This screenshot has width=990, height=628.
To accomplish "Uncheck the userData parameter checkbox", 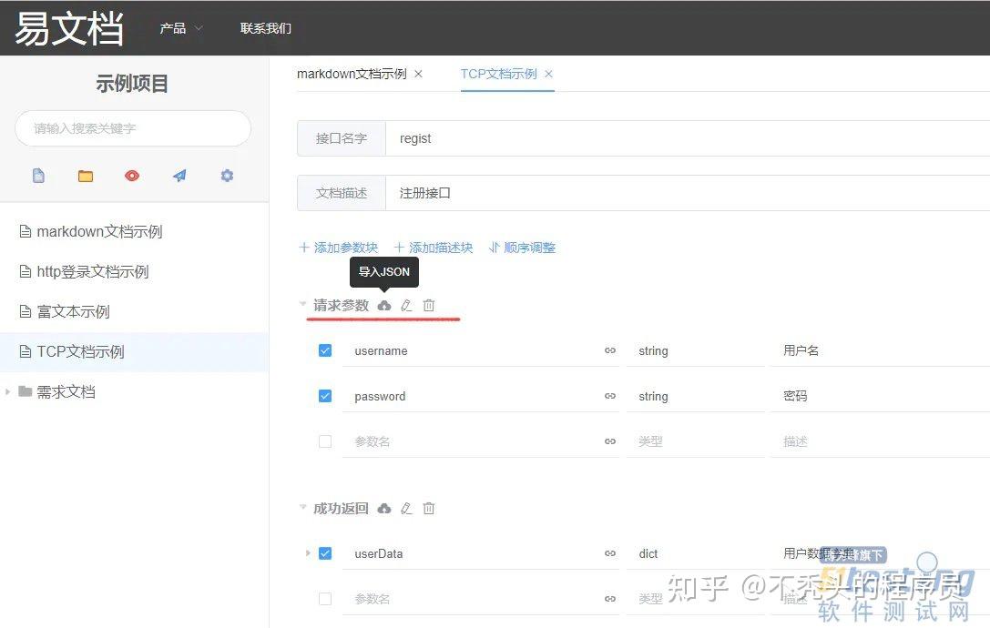I will click(x=325, y=552).
